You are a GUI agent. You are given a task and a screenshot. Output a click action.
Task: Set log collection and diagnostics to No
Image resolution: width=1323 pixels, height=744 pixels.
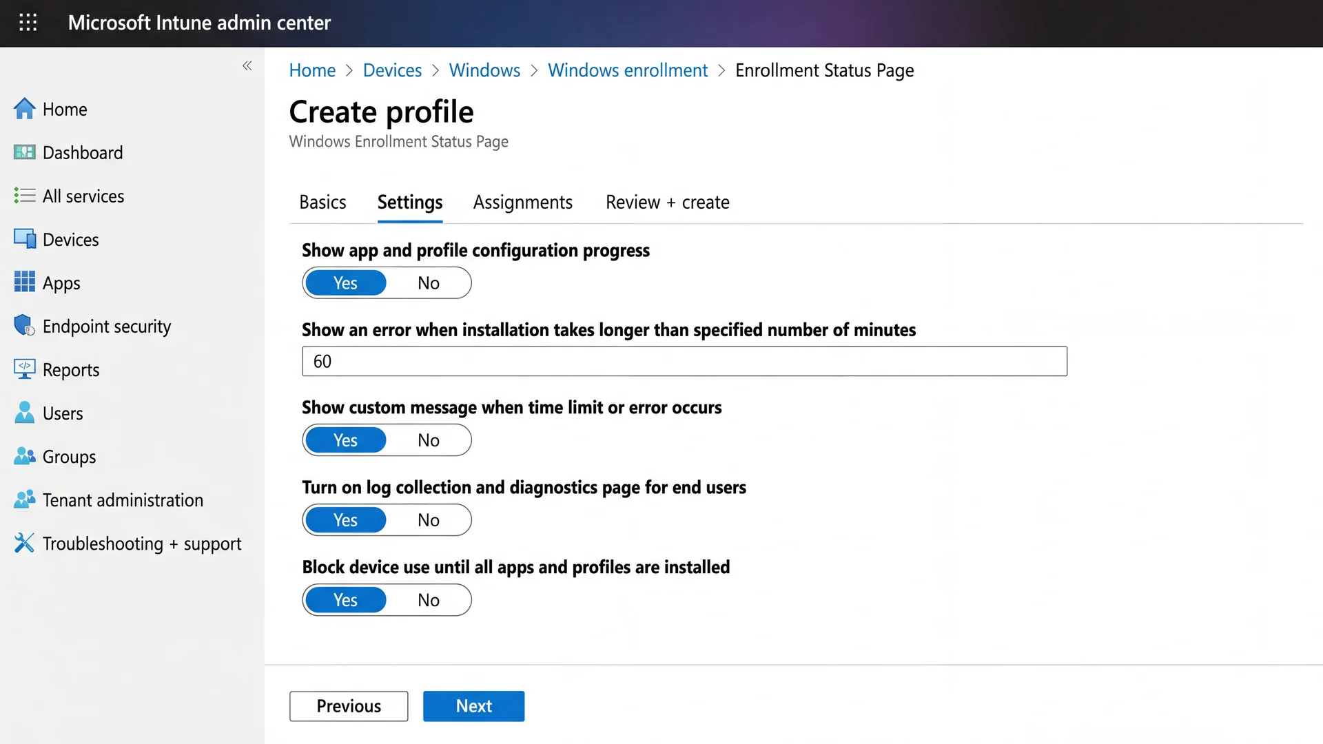pyautogui.click(x=428, y=519)
